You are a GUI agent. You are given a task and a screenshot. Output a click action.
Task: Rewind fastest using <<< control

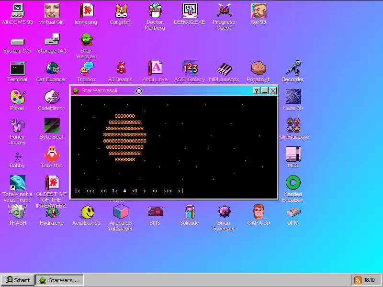pos(90,191)
